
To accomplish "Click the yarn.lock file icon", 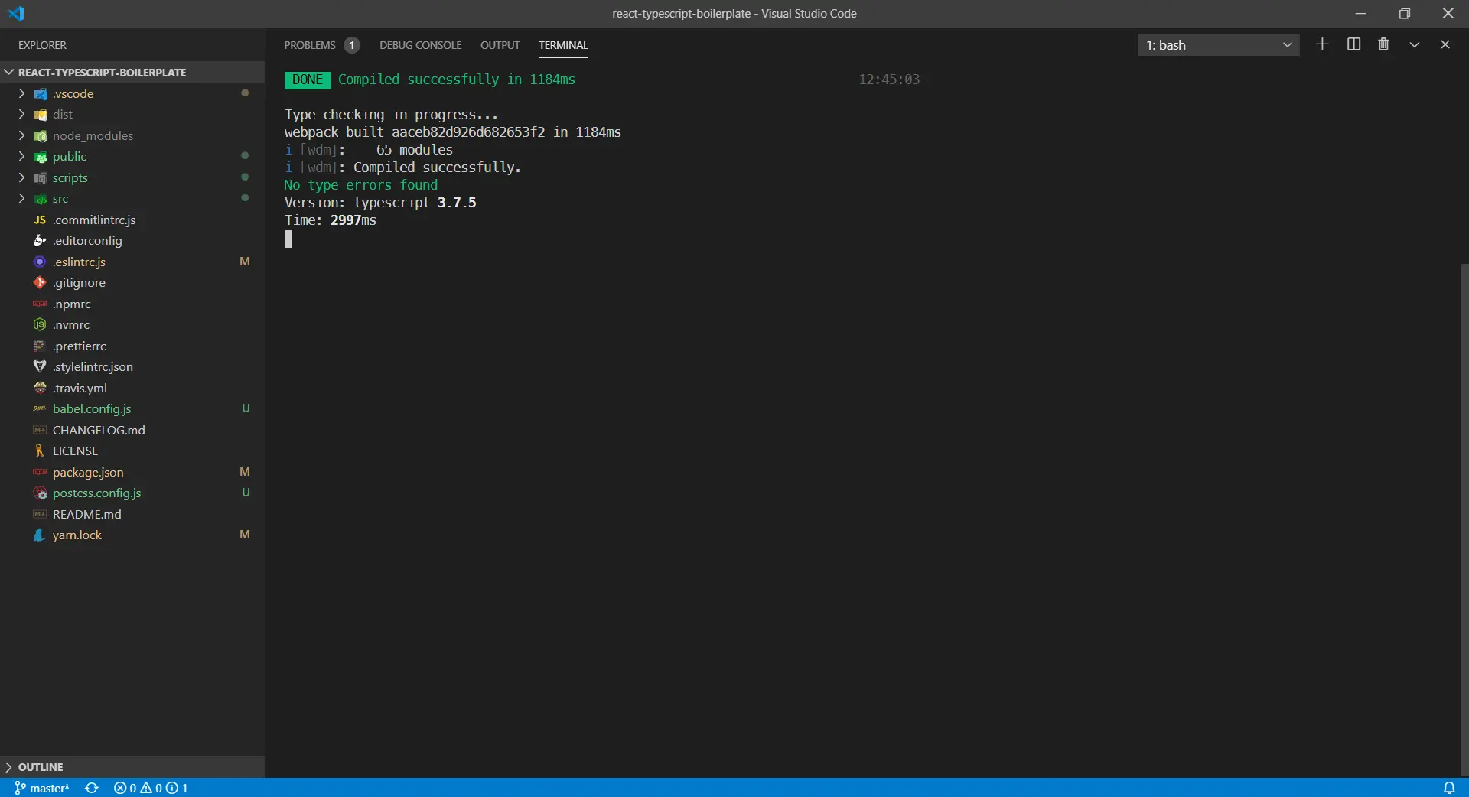I will click(x=40, y=535).
